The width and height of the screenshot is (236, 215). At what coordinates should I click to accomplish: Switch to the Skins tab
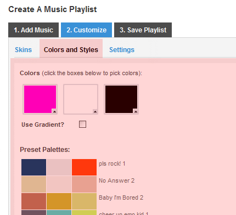click(x=23, y=50)
